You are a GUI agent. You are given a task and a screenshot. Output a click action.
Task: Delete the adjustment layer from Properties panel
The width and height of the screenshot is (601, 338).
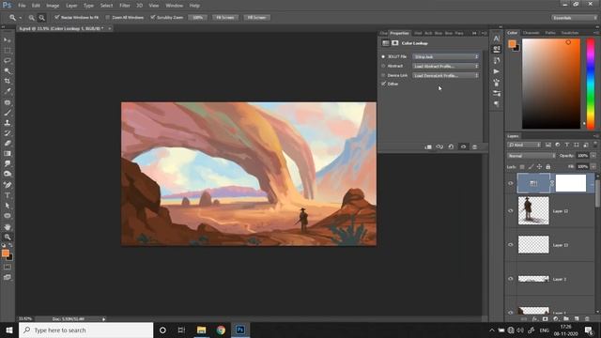(474, 146)
